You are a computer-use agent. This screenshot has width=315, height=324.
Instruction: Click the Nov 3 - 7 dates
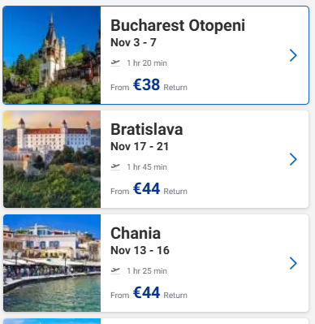click(x=133, y=42)
